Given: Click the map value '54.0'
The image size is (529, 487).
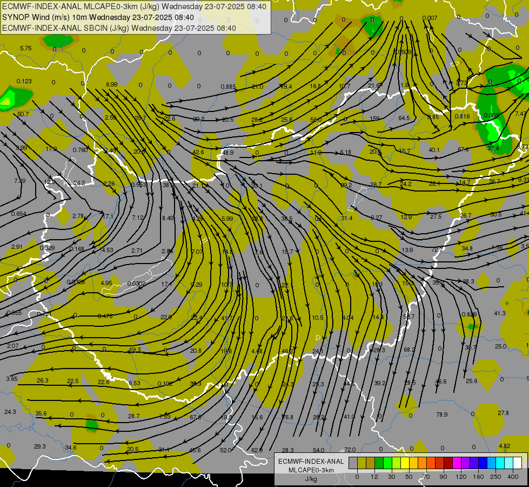Looking at the screenshot, I should 318,450.
